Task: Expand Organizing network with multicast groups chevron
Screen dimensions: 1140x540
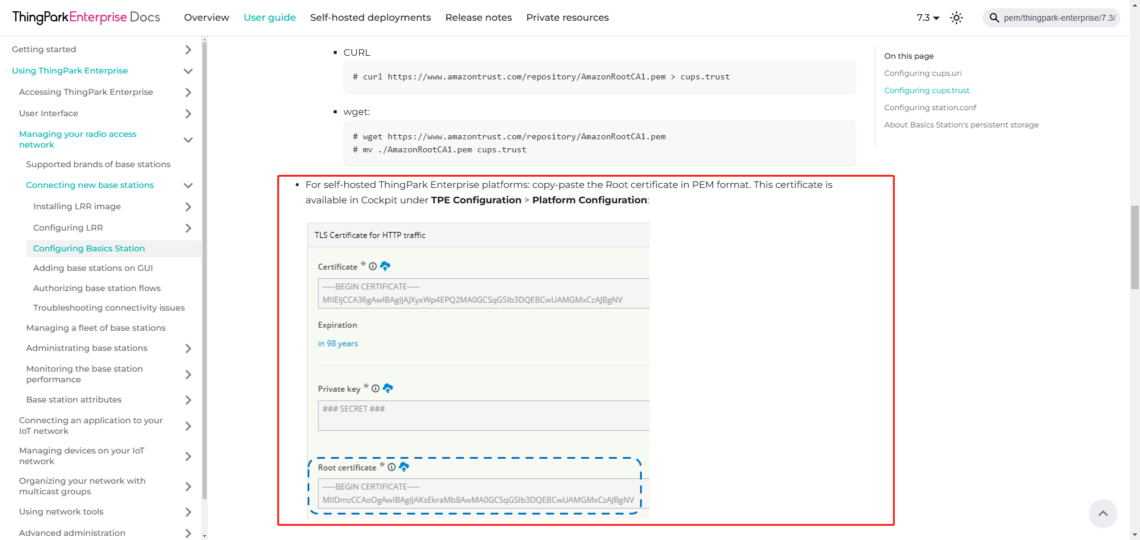Action: 188,487
